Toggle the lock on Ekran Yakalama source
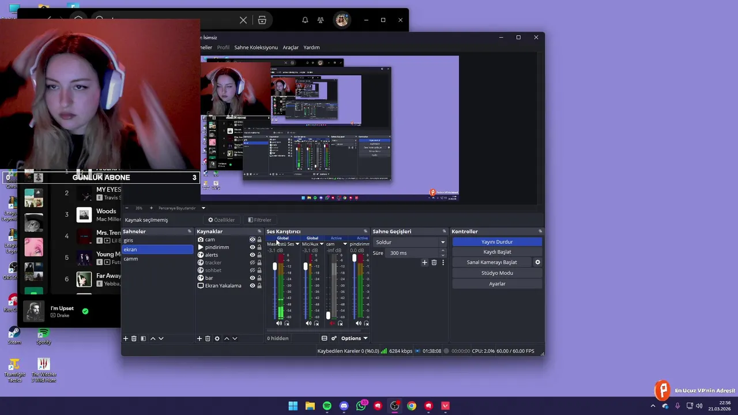The width and height of the screenshot is (738, 415). click(x=259, y=286)
